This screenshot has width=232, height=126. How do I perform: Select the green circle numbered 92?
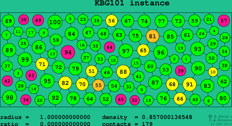55,98
